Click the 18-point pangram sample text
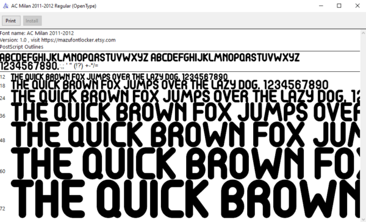 tap(170, 85)
